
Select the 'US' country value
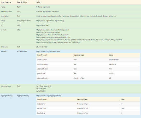110,78
